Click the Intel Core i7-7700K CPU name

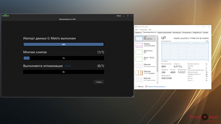coord(191,38)
